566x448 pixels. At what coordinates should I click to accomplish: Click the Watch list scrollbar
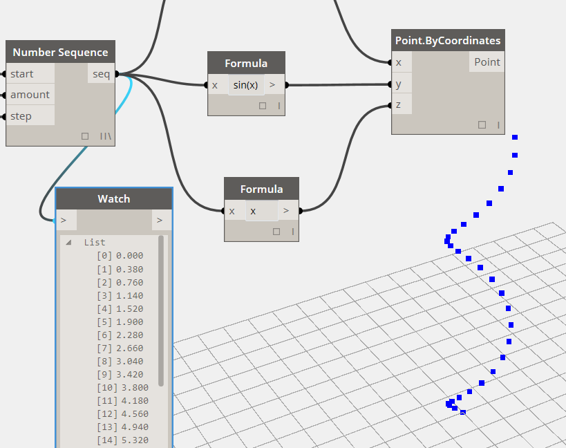(x=161, y=311)
